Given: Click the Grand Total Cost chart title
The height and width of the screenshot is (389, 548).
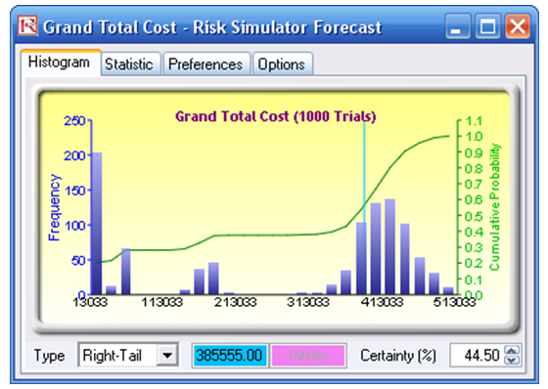Looking at the screenshot, I should point(275,116).
